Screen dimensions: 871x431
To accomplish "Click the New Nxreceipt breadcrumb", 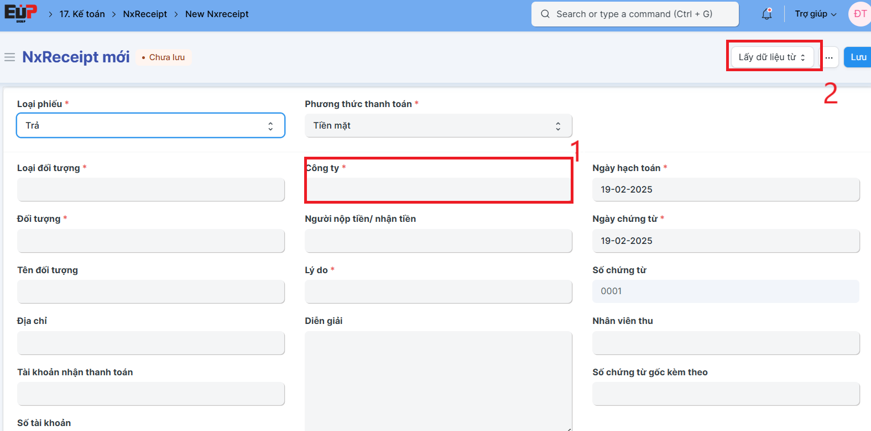I will (x=217, y=14).
